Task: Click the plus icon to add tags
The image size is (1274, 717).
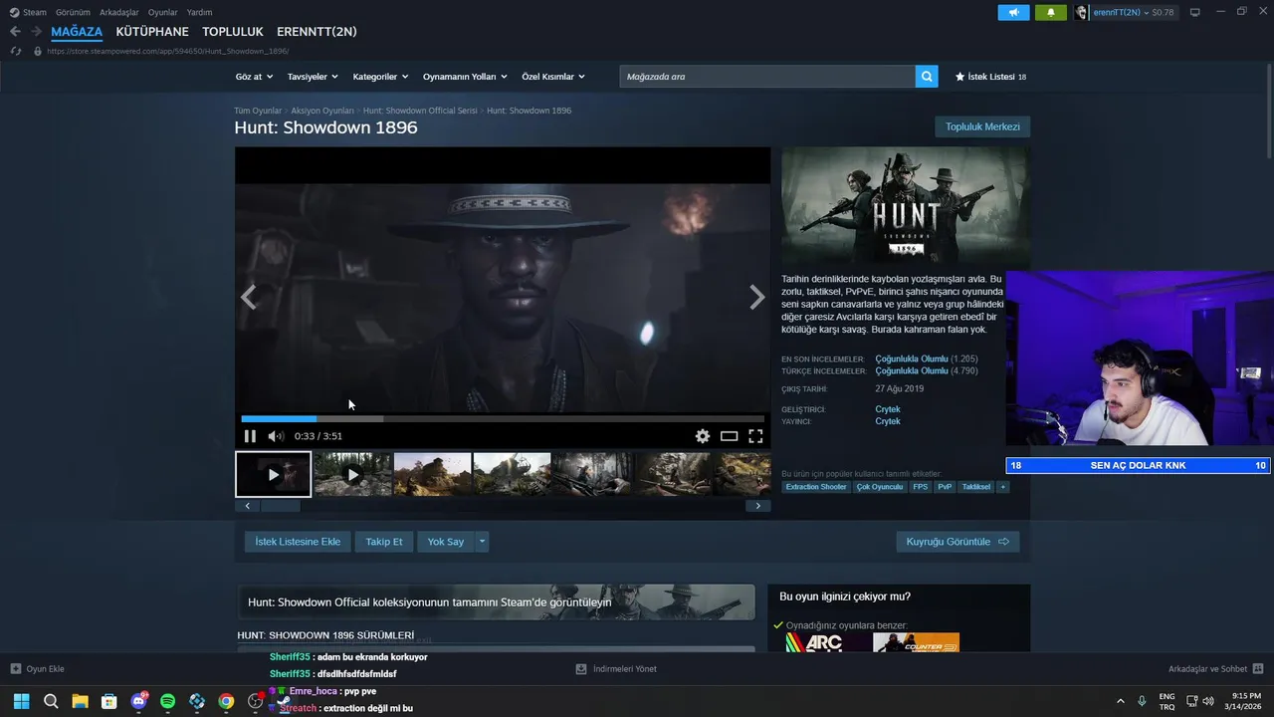Action: tap(1002, 487)
